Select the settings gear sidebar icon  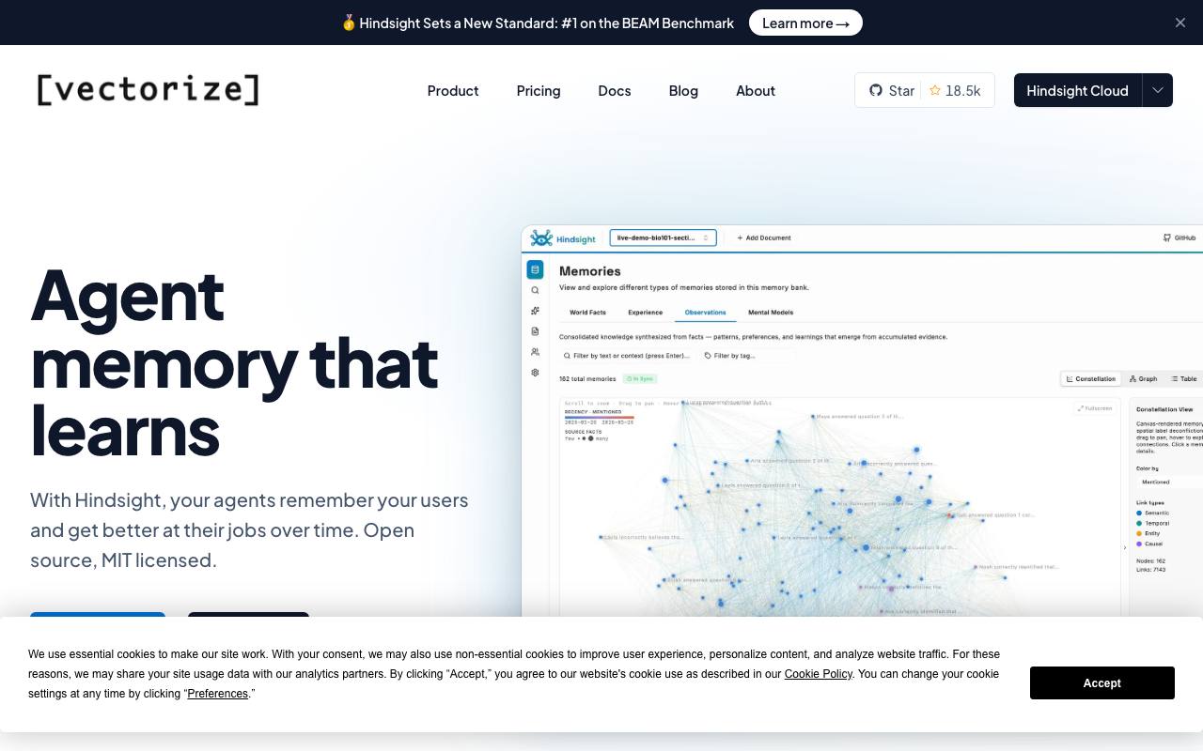coord(535,373)
